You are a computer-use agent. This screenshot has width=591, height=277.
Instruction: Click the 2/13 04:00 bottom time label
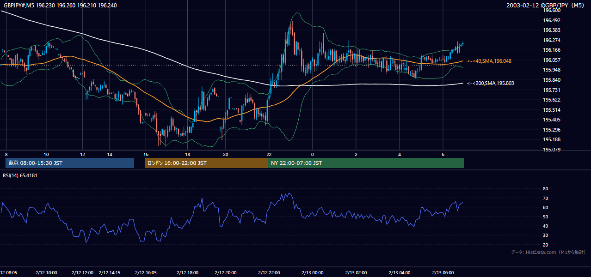pyautogui.click(x=400, y=273)
